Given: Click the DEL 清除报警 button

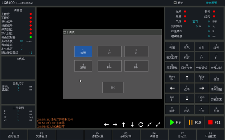Looking at the screenshot, I should 216,88.
